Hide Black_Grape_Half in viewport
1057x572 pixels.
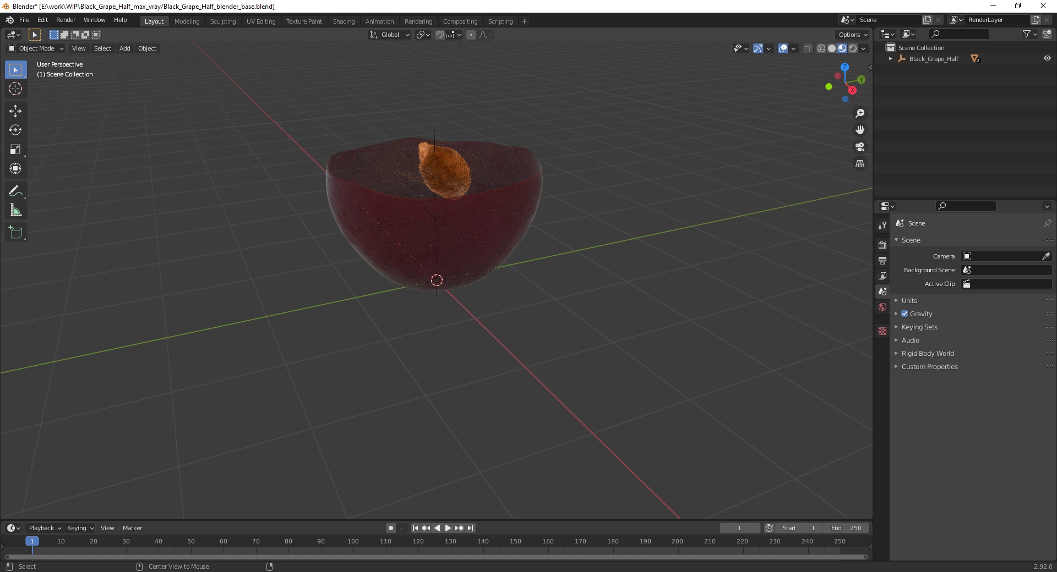[x=1047, y=58]
